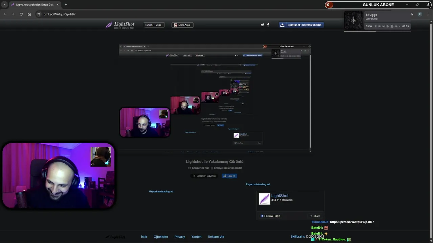
Task: Click the 383,317 followers text
Action: tap(282, 200)
